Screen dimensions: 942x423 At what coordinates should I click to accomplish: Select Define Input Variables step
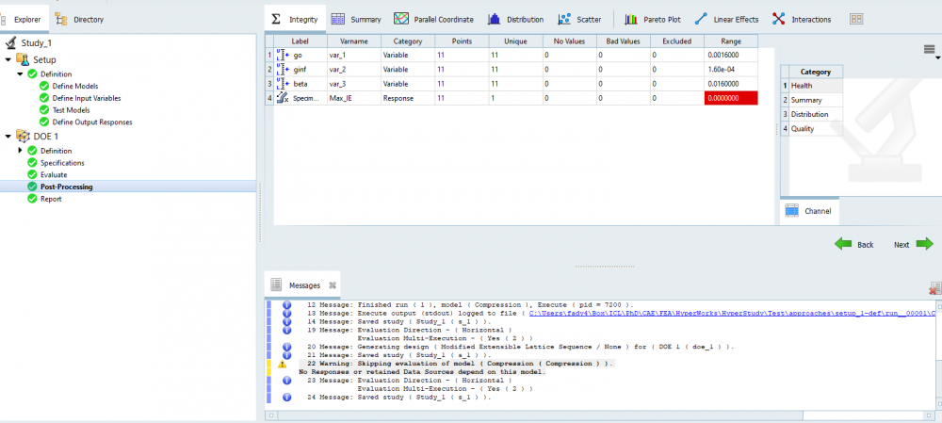(87, 98)
